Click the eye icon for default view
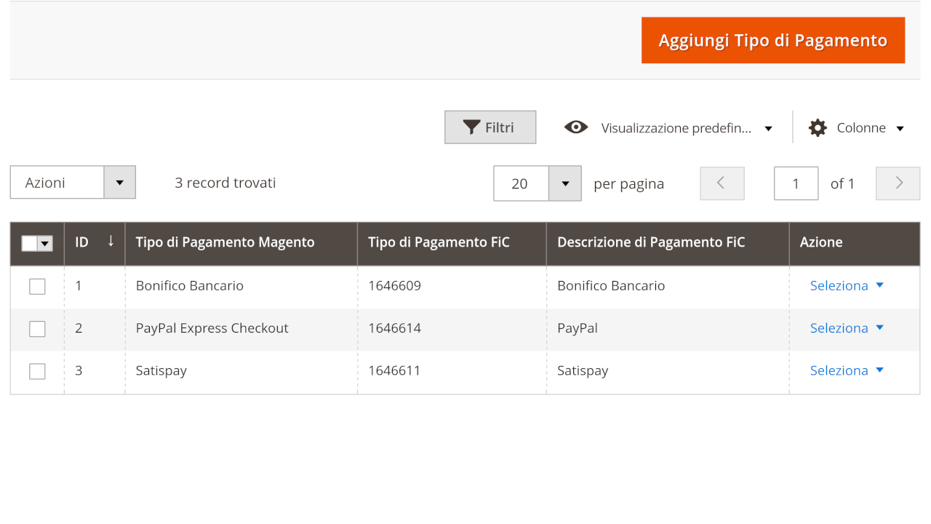This screenshot has height=524, width=931. coord(576,127)
